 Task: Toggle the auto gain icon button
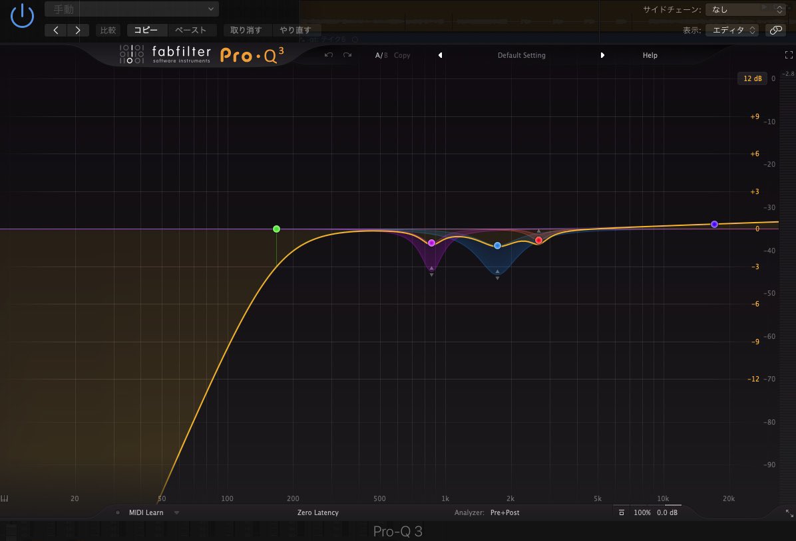coord(622,512)
